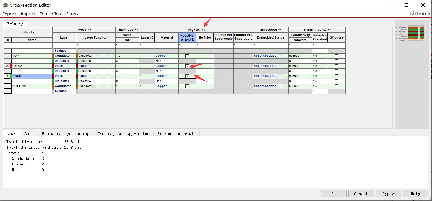Click Copper material for TOP layer

[166, 56]
